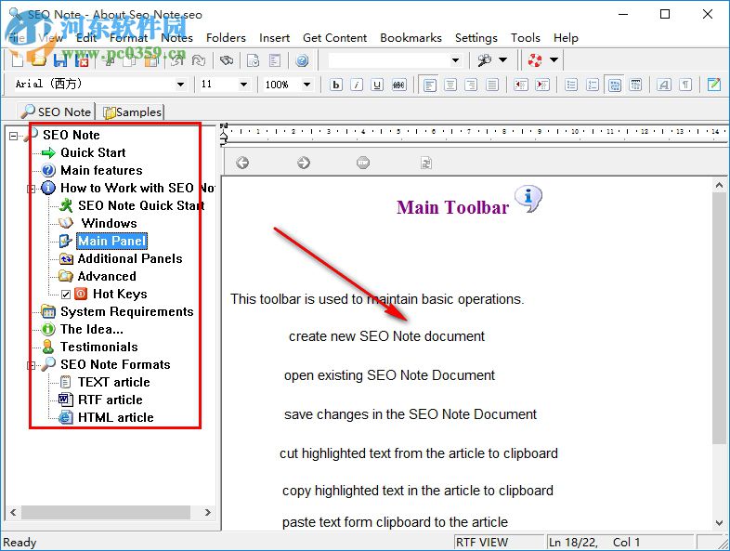Open the Arial font name dropdown
730x551 pixels.
pos(180,85)
